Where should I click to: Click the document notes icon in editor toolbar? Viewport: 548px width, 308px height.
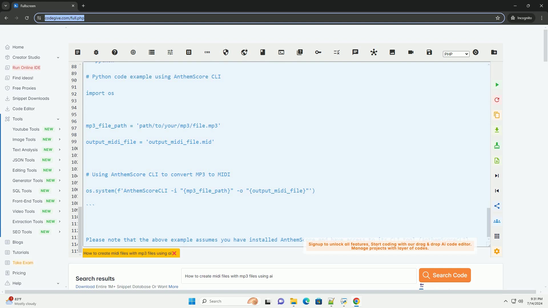(x=78, y=52)
